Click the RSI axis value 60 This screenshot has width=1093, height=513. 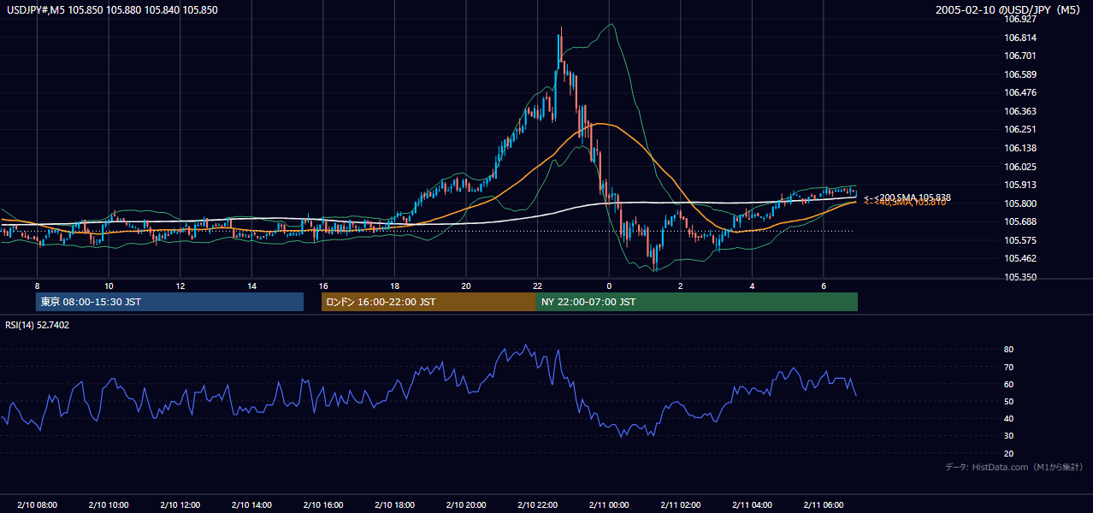[x=1008, y=384]
